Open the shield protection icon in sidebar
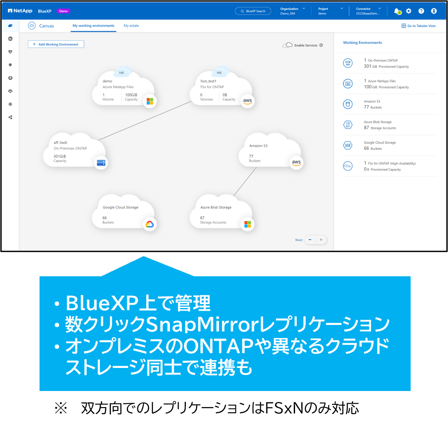The width and height of the screenshot is (448, 424). click(10, 65)
